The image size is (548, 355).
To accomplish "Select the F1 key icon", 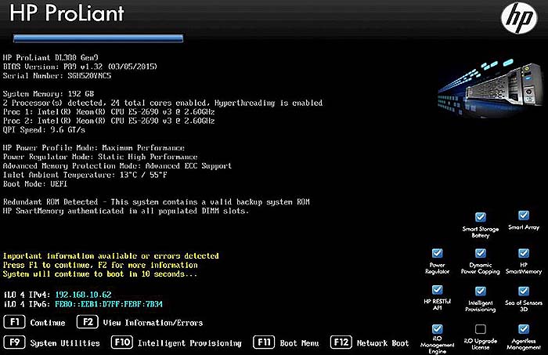I will (x=14, y=322).
